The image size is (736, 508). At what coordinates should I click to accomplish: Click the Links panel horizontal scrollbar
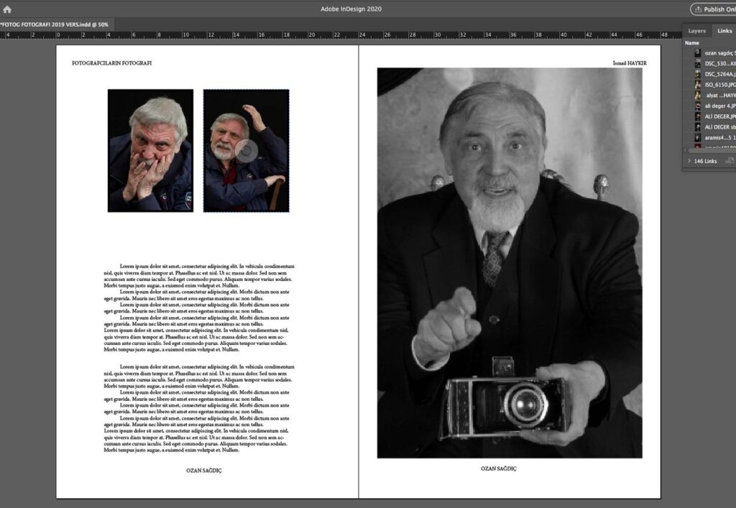point(712,150)
